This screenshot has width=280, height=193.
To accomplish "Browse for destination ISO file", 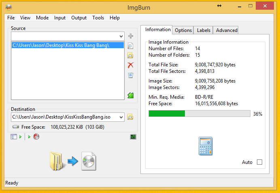I will 130,117.
